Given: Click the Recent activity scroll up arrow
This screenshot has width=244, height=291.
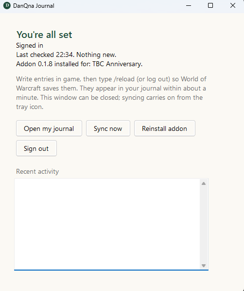Looking at the screenshot, I should 204,183.
